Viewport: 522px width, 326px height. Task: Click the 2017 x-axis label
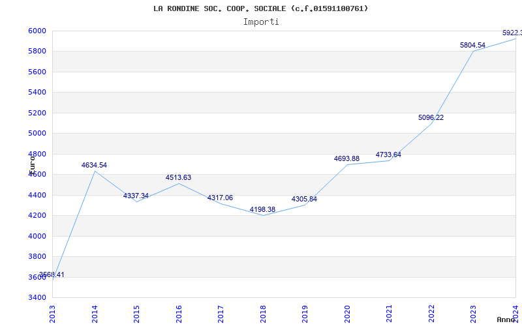pyautogui.click(x=221, y=314)
